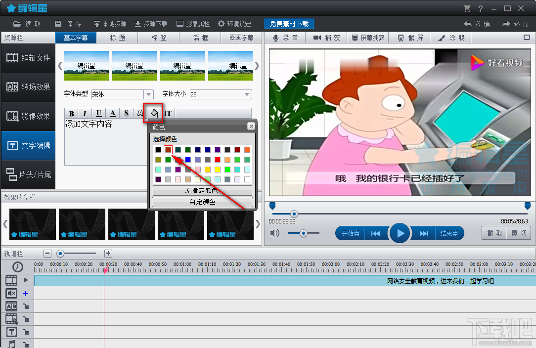This screenshot has width=536, height=348.
Task: Start audio recording with 录音
Action: point(285,38)
